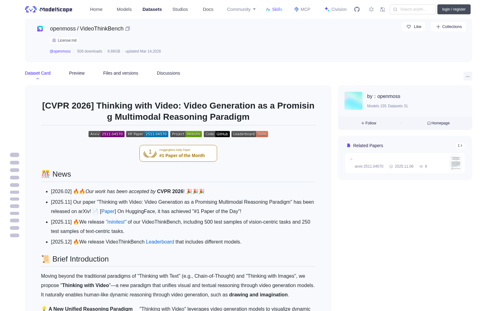The height and width of the screenshot is (311, 497).
Task: Toggle the light/dark theme sun icon
Action: pyautogui.click(x=371, y=9)
